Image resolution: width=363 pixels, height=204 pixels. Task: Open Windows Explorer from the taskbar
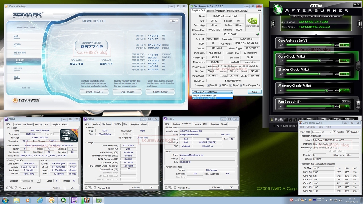(16, 200)
